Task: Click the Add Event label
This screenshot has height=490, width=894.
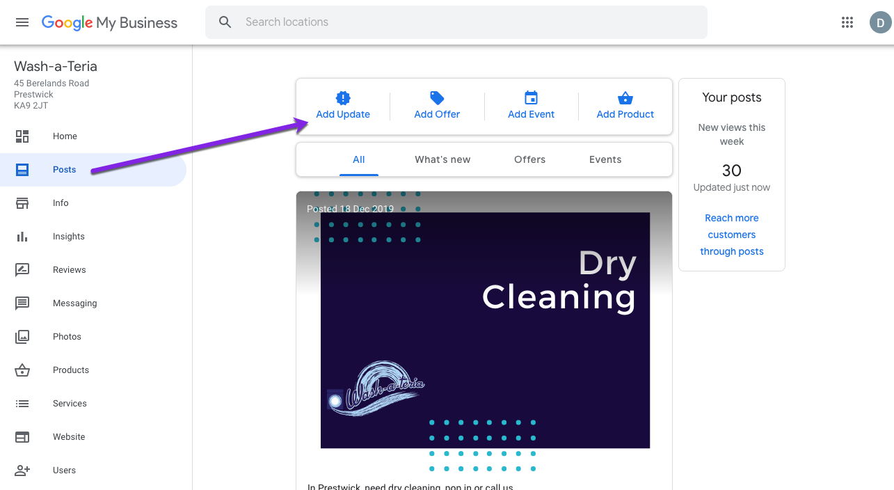Action: coord(532,115)
